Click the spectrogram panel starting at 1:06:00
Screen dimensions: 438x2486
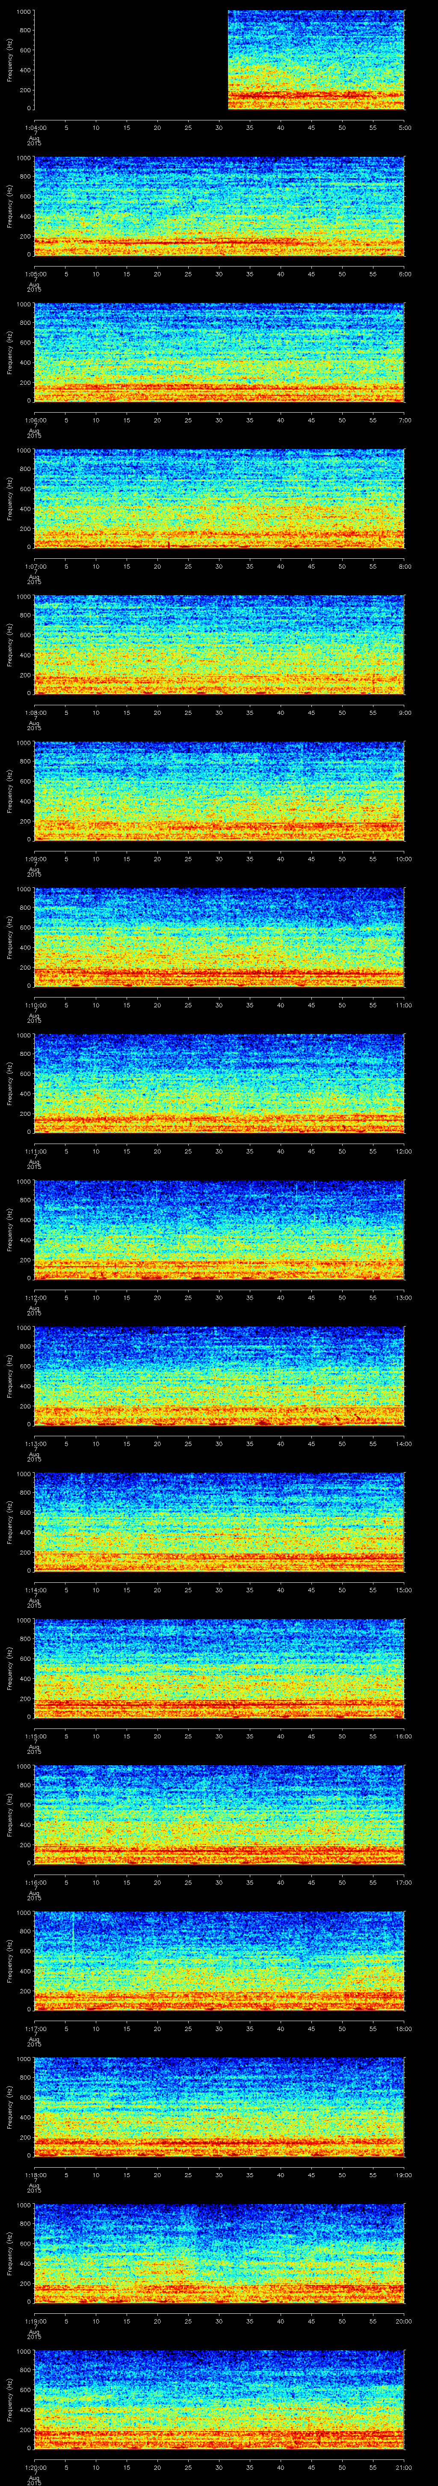pyautogui.click(x=219, y=352)
